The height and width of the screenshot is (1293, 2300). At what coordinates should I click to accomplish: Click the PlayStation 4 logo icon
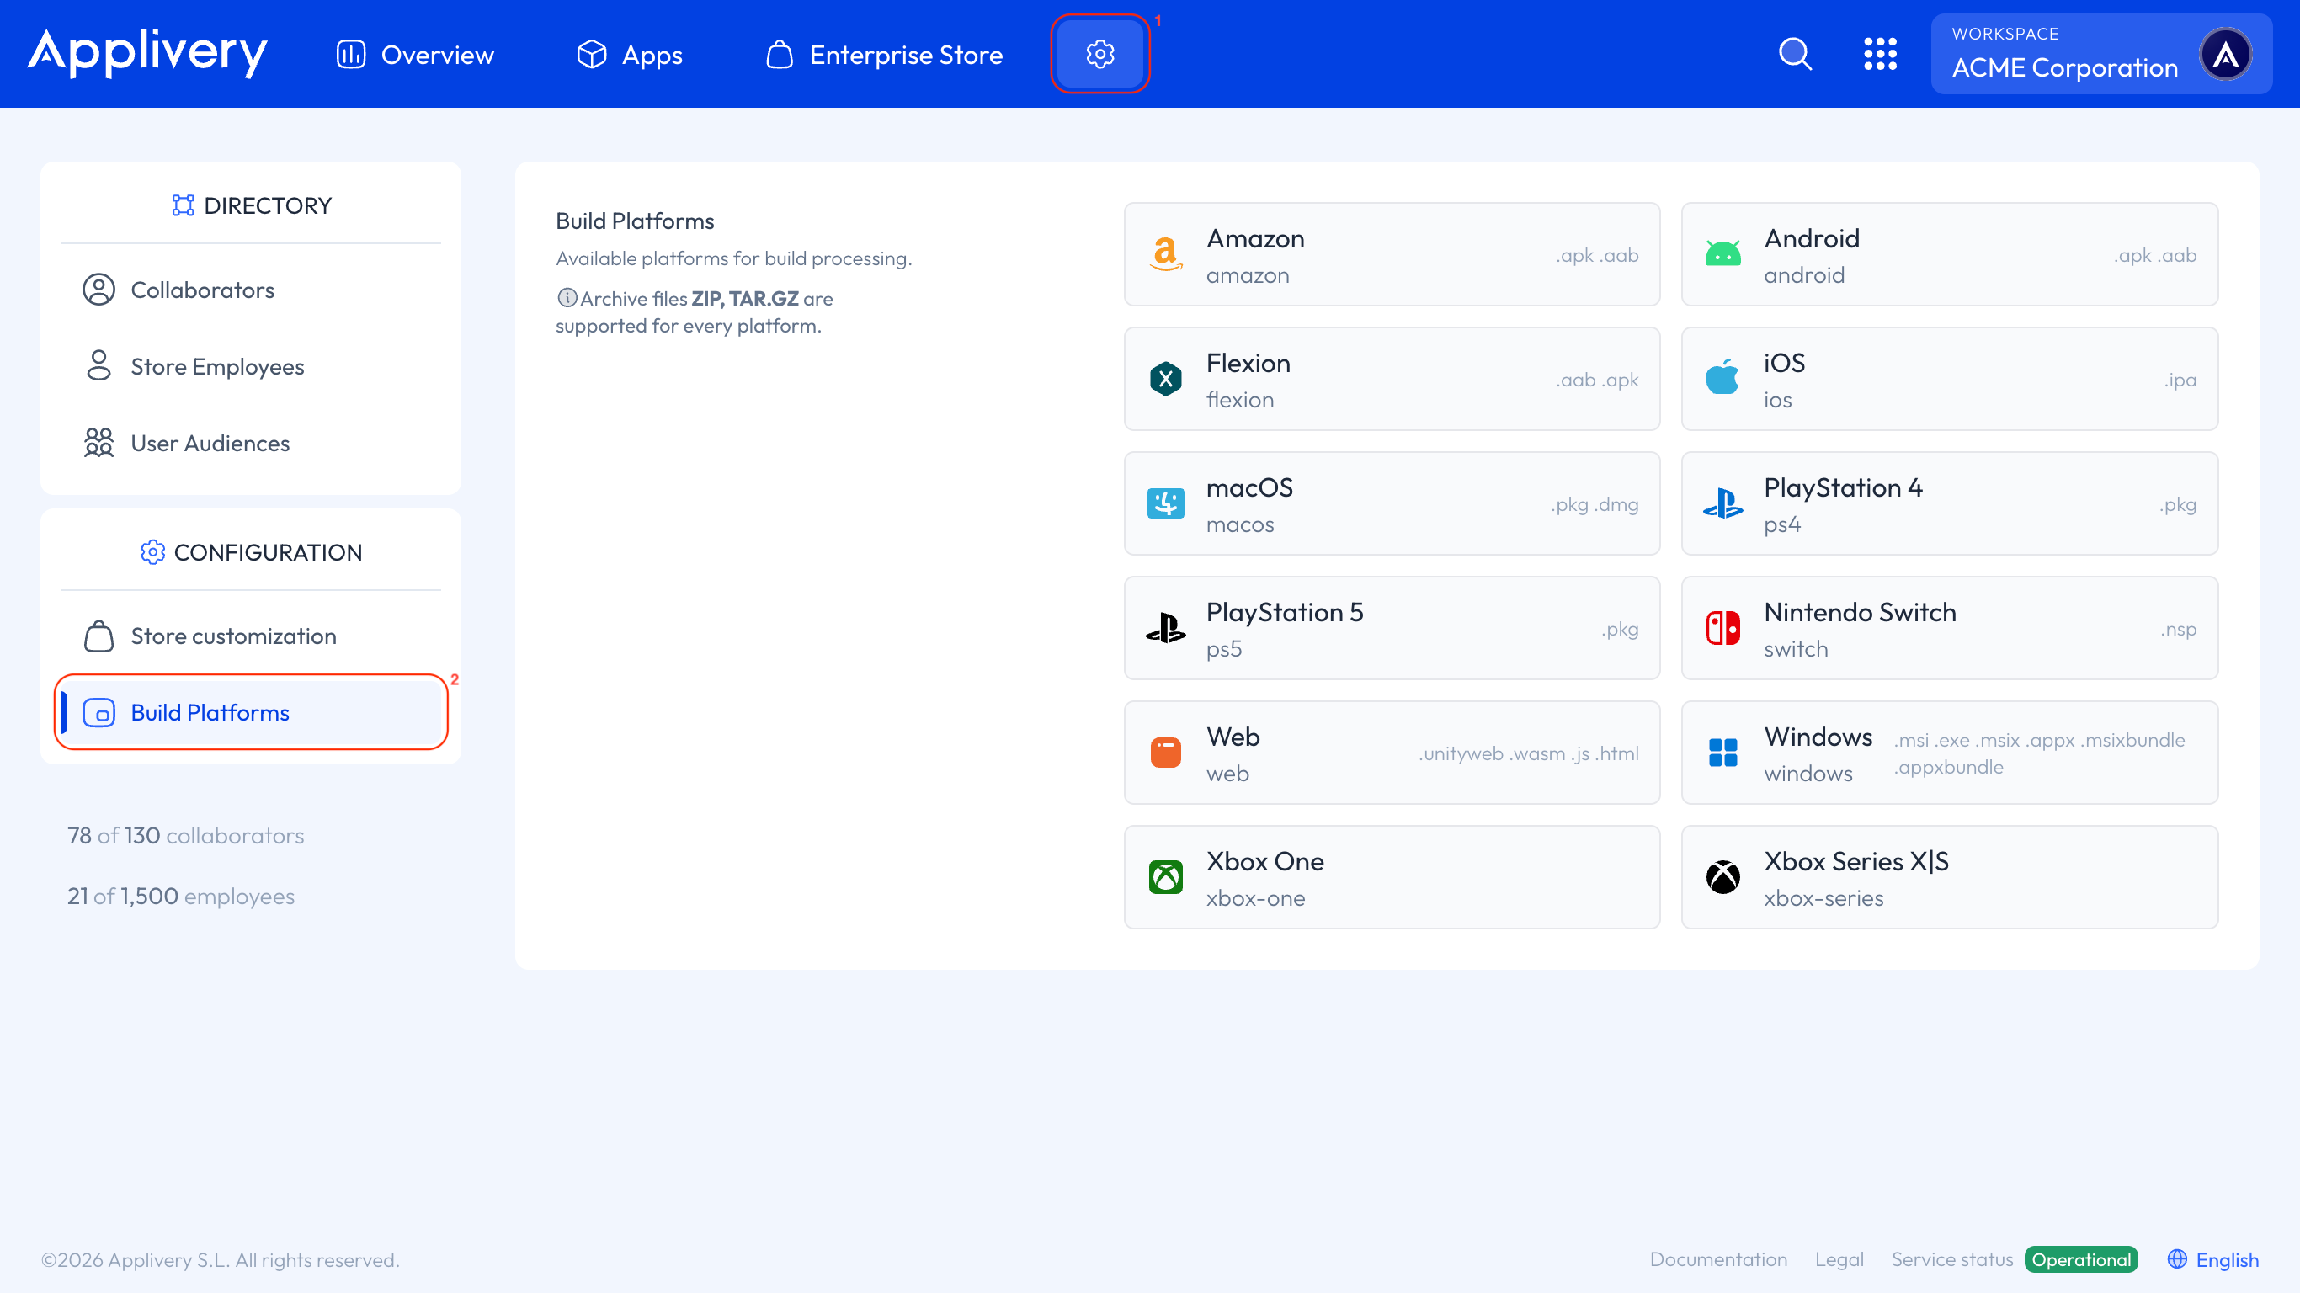pyautogui.click(x=1722, y=503)
